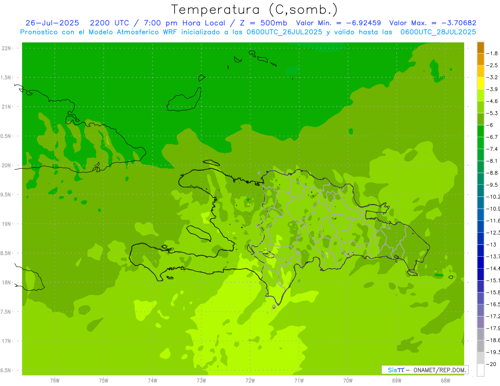Image resolution: width=500 pixels, height=386 pixels.
Task: Click the '72W' longitude label
Action: coord(250,381)
